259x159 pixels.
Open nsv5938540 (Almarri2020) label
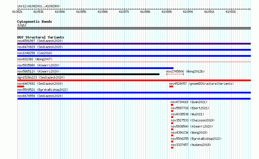pos(192,126)
